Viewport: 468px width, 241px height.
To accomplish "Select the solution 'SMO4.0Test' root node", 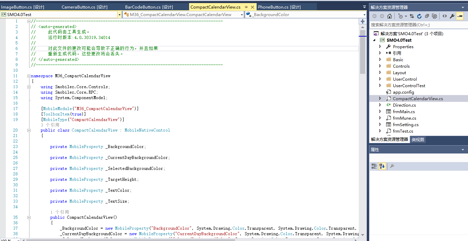I will (x=412, y=34).
